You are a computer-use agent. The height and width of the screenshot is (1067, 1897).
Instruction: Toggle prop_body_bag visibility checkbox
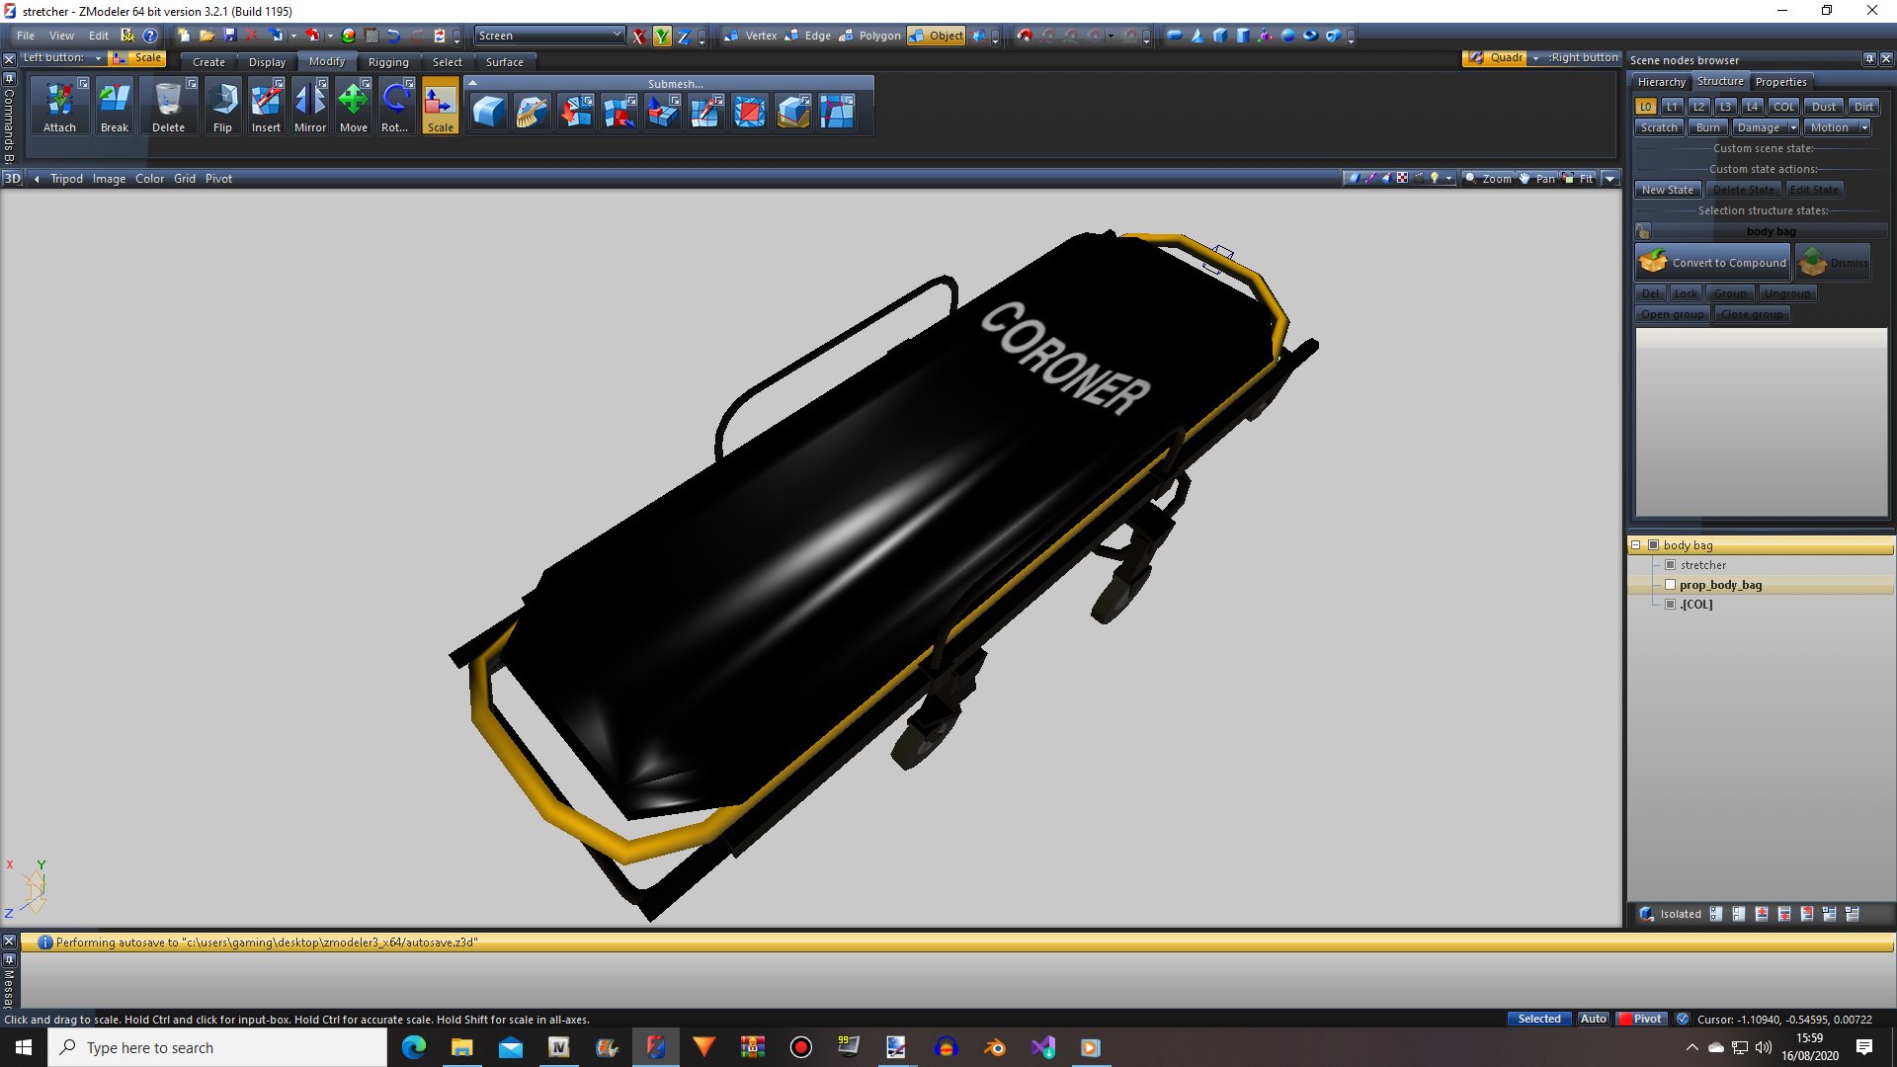1670,585
